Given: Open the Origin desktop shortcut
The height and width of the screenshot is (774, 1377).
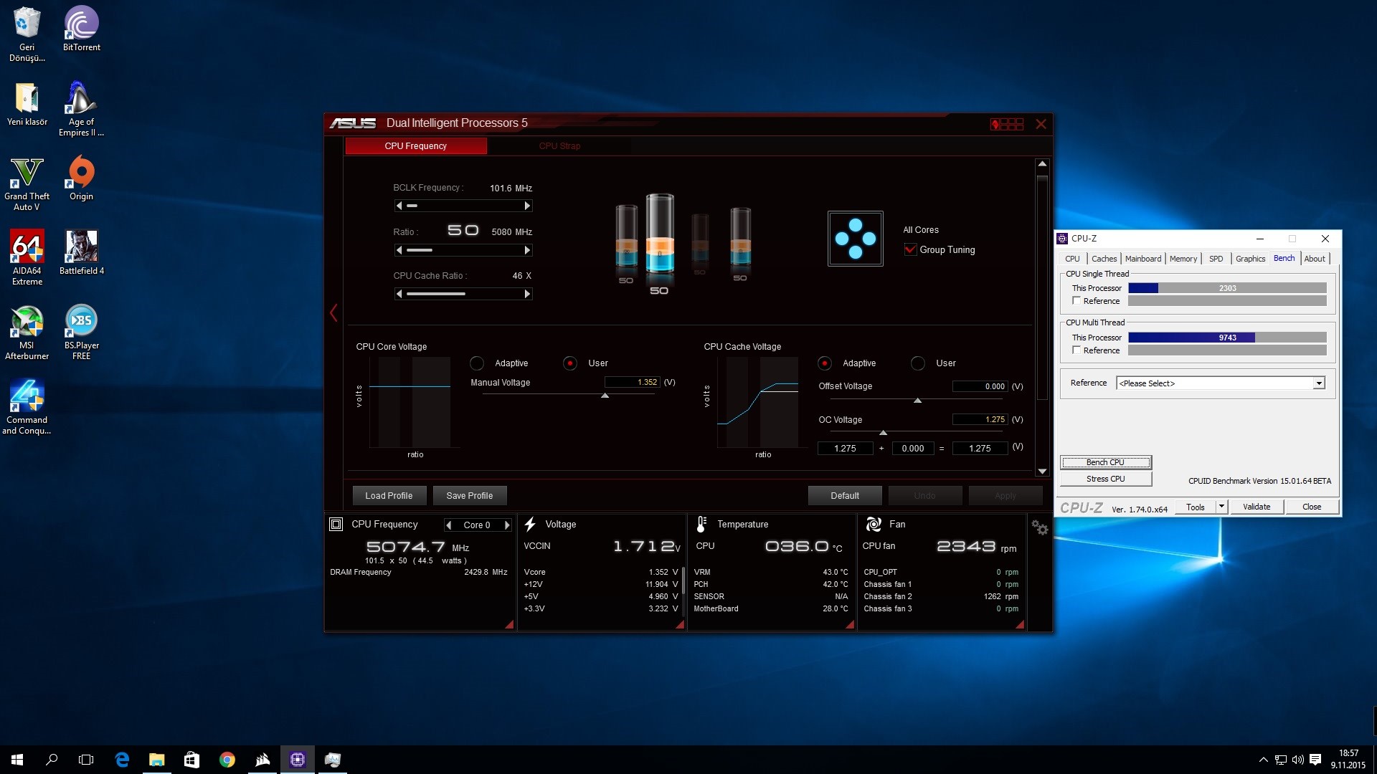Looking at the screenshot, I should point(81,179).
